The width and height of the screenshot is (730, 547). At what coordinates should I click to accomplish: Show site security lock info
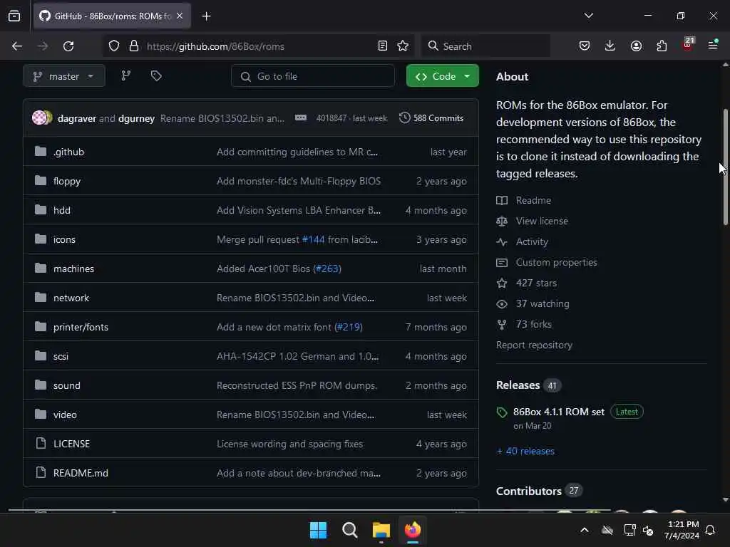coord(134,46)
